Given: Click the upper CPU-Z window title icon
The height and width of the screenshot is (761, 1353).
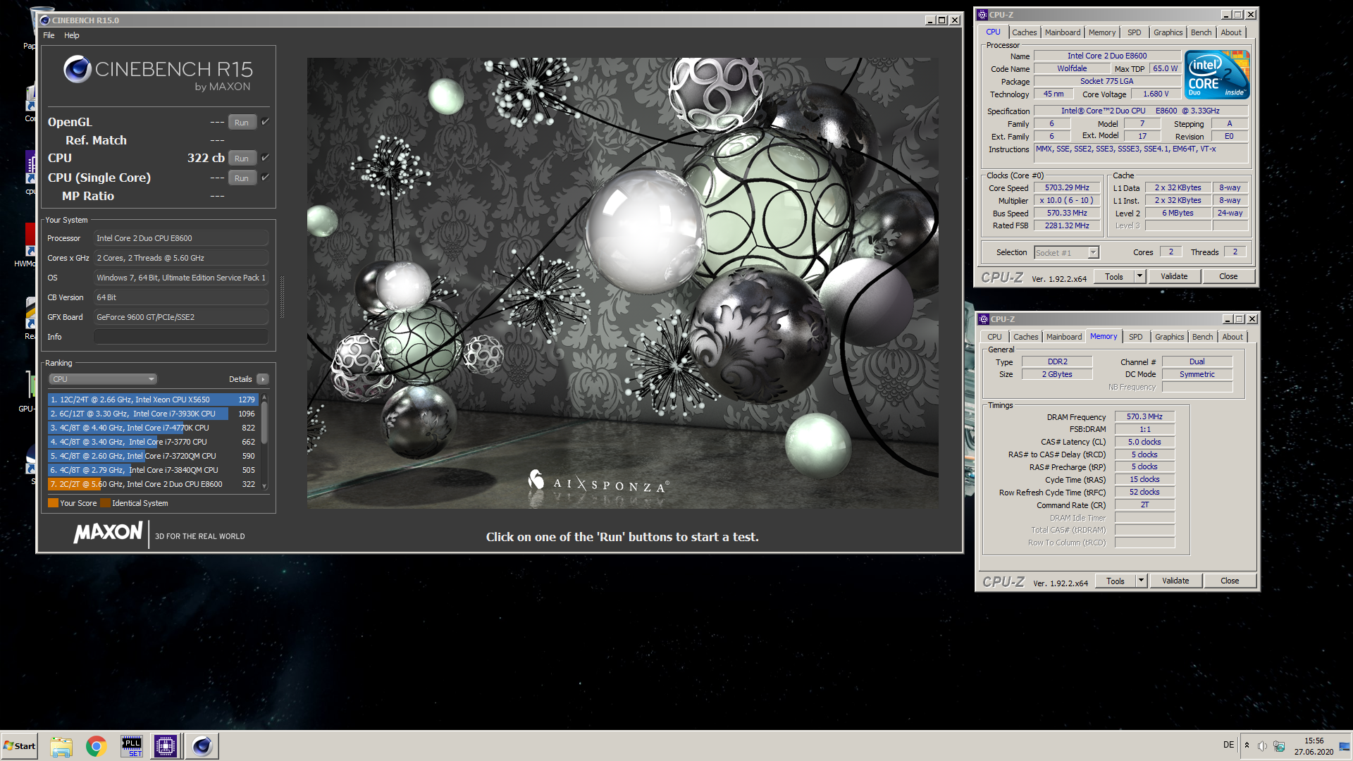Looking at the screenshot, I should click(982, 15).
